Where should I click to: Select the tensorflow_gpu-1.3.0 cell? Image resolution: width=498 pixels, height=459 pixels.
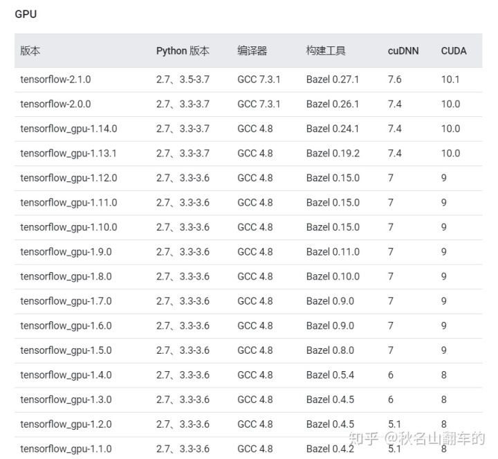click(x=66, y=399)
